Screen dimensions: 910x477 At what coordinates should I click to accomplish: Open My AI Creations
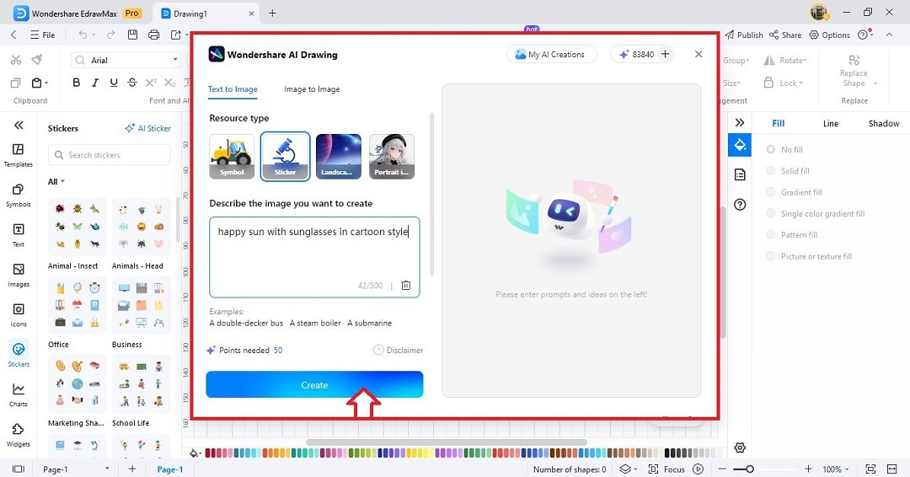tap(551, 54)
